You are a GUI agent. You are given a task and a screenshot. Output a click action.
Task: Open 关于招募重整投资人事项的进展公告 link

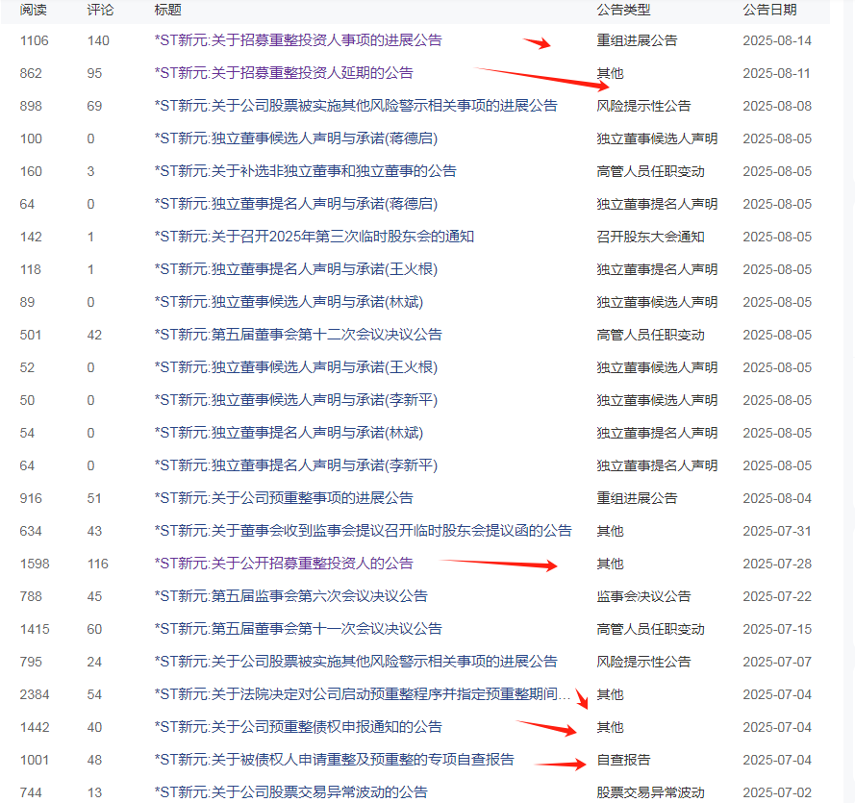tap(298, 40)
